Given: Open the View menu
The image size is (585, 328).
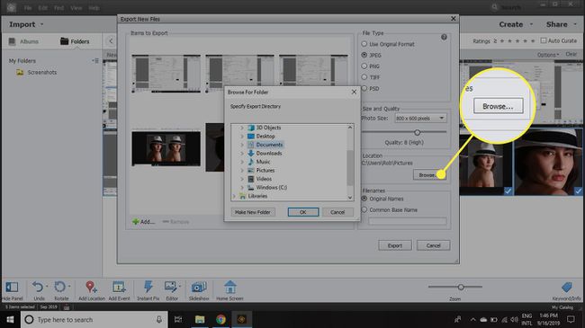Looking at the screenshot, I should pyautogui.click(x=76, y=8).
